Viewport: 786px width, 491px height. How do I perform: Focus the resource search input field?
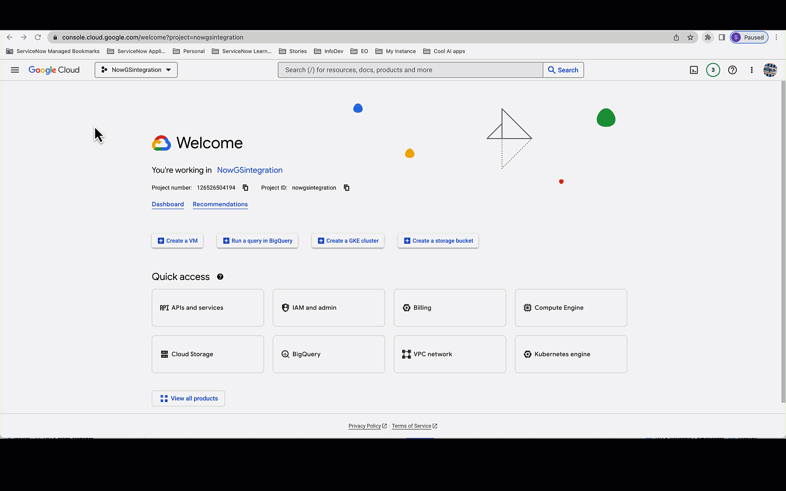pyautogui.click(x=410, y=70)
